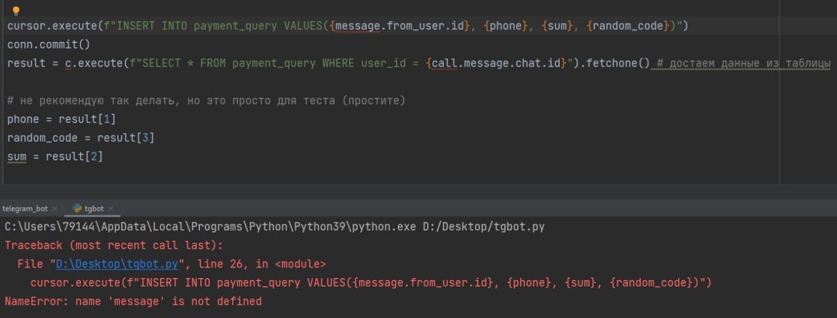The image size is (837, 318).
Task: Click the Russian comment starting 'не рекомендую'
Action: pyautogui.click(x=206, y=101)
